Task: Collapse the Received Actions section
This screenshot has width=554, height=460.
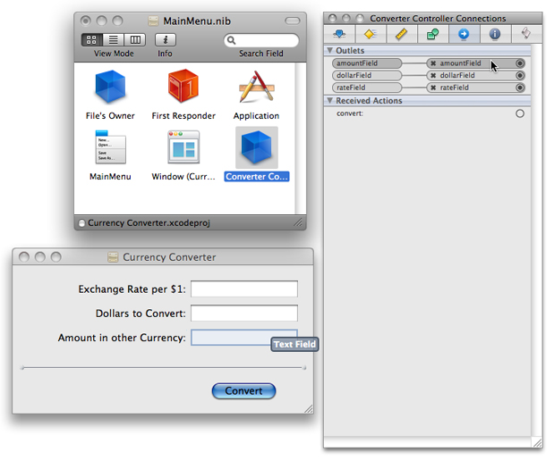Action: 330,100
